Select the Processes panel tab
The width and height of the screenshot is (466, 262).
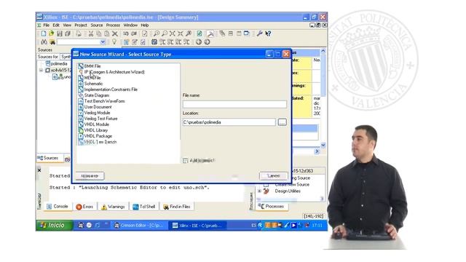[x=272, y=206]
